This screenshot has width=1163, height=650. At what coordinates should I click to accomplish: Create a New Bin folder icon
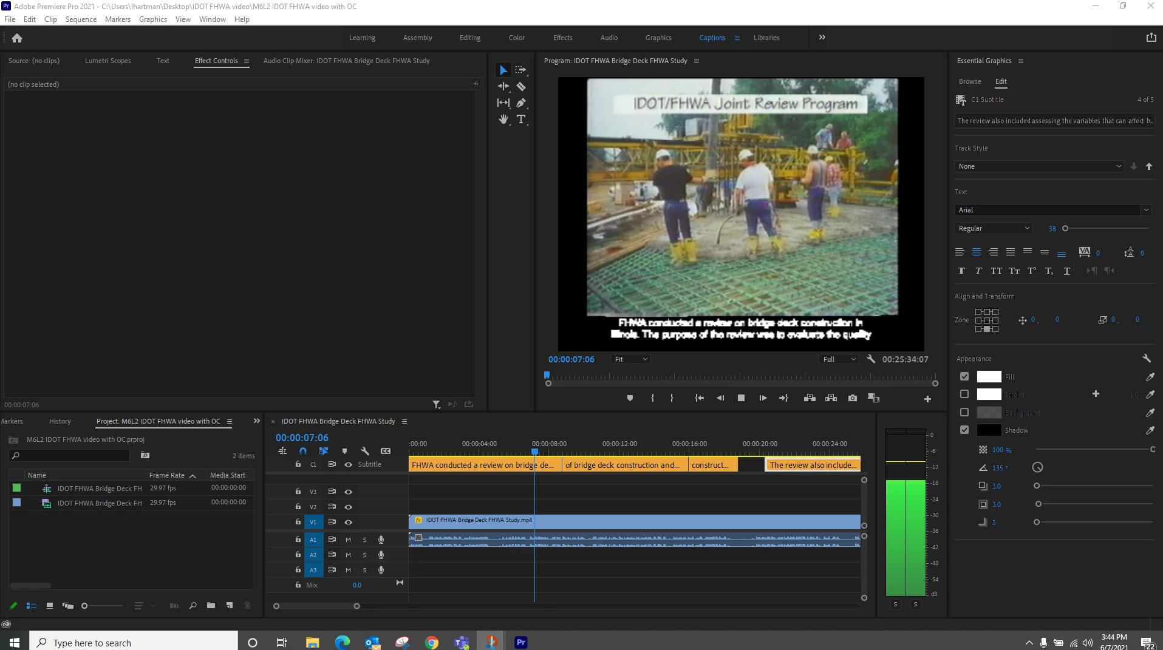point(211,606)
